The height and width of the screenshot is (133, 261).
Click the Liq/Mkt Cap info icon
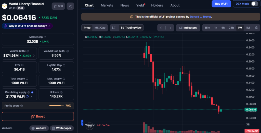click(64, 65)
